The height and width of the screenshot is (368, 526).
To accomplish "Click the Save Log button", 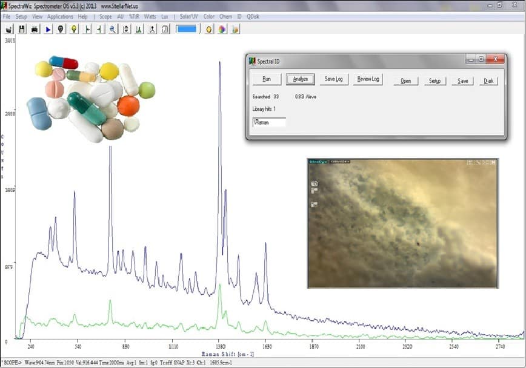I will (334, 79).
